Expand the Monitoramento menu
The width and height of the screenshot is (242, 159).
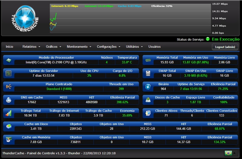click(x=79, y=47)
